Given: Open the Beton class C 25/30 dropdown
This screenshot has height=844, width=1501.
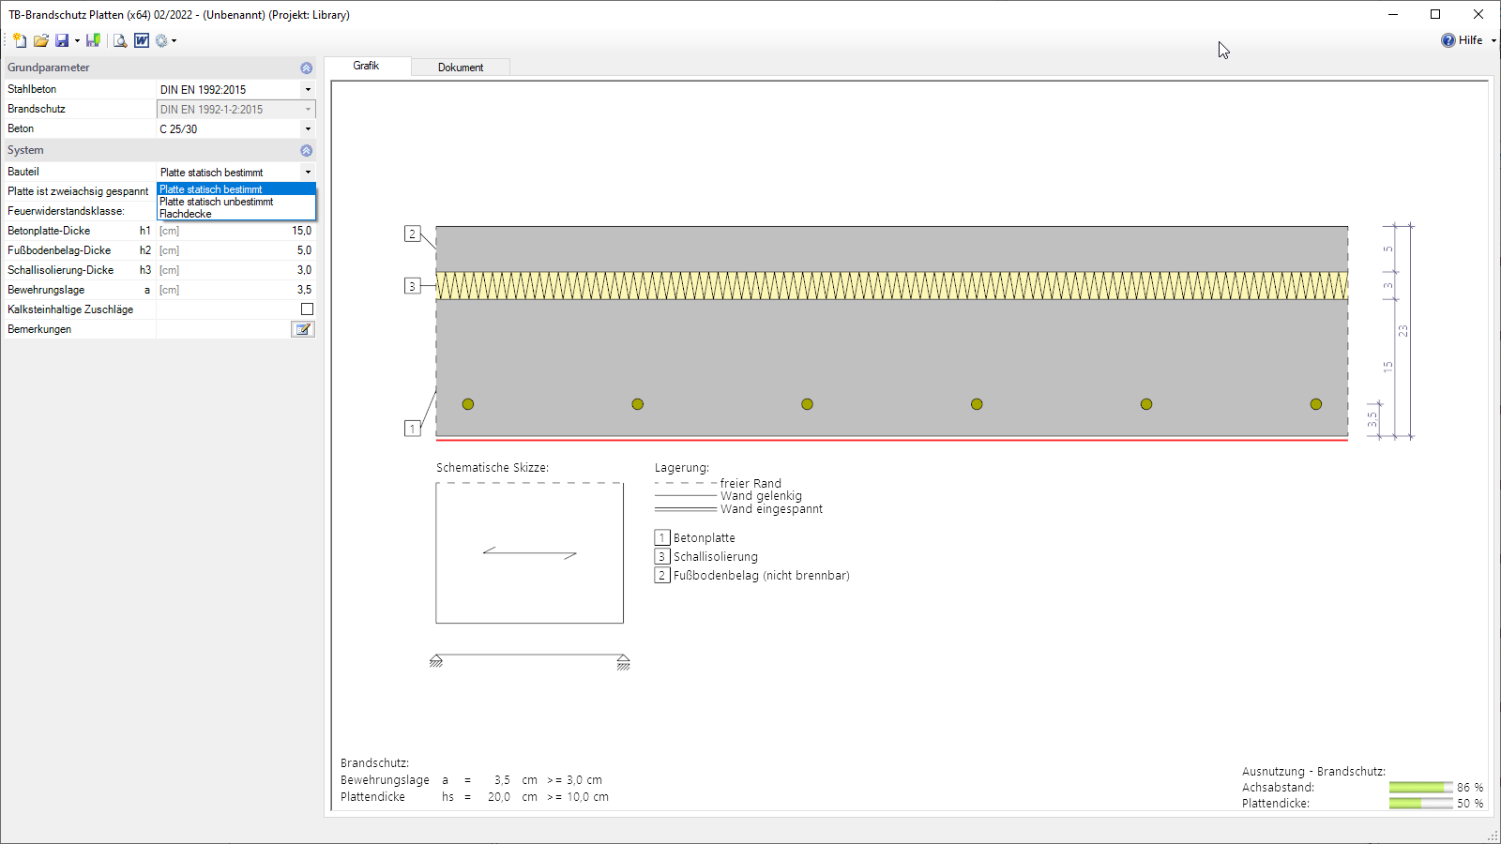Looking at the screenshot, I should (x=308, y=128).
